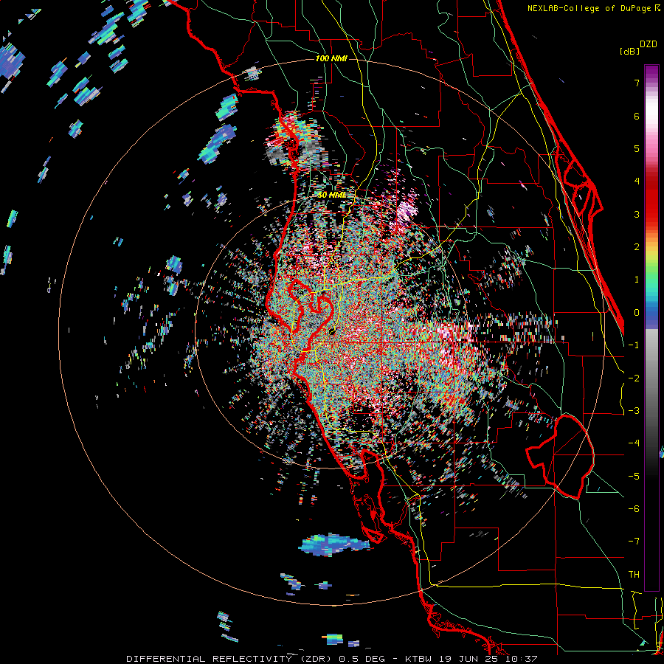664x664 pixels.
Task: Click the NEXLAB-College of DuPage watermark text
Action: (593, 8)
